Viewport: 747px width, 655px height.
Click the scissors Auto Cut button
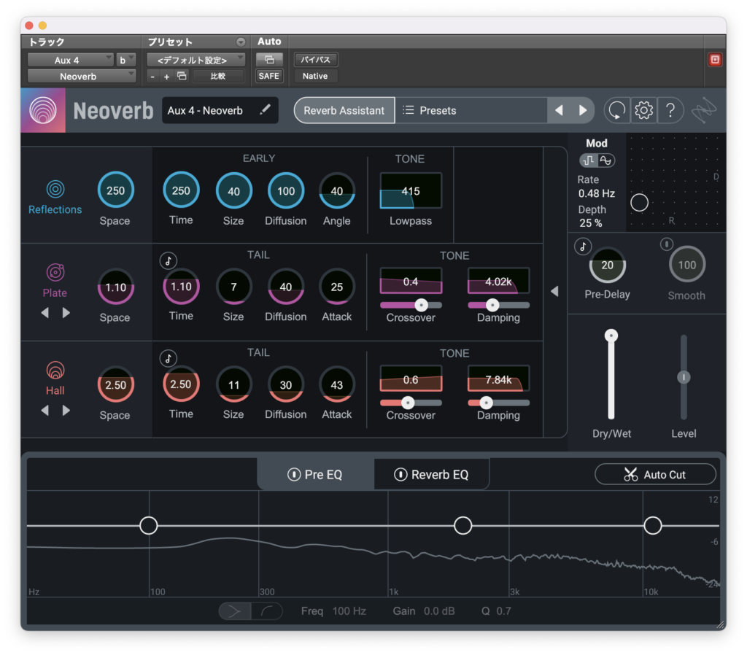[655, 474]
